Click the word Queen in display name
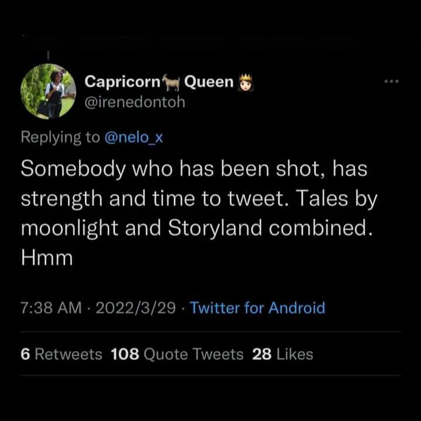This screenshot has width=421, height=421. click(x=209, y=82)
